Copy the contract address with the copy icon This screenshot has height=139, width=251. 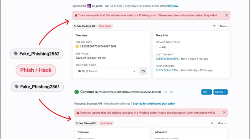pyautogui.click(x=165, y=92)
